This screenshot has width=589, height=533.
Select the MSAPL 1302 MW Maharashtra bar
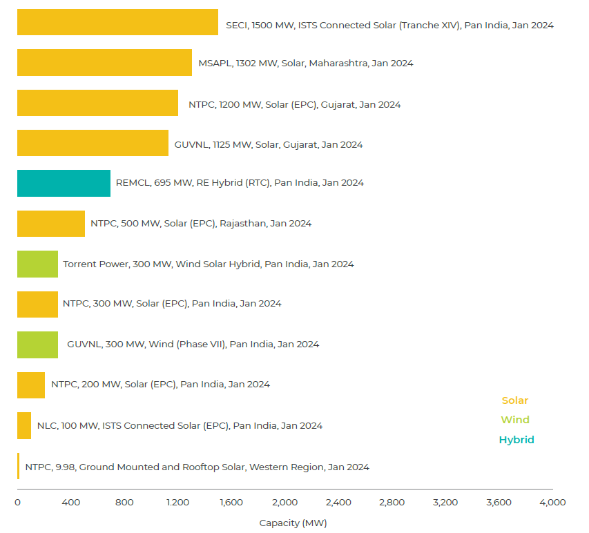coord(104,63)
